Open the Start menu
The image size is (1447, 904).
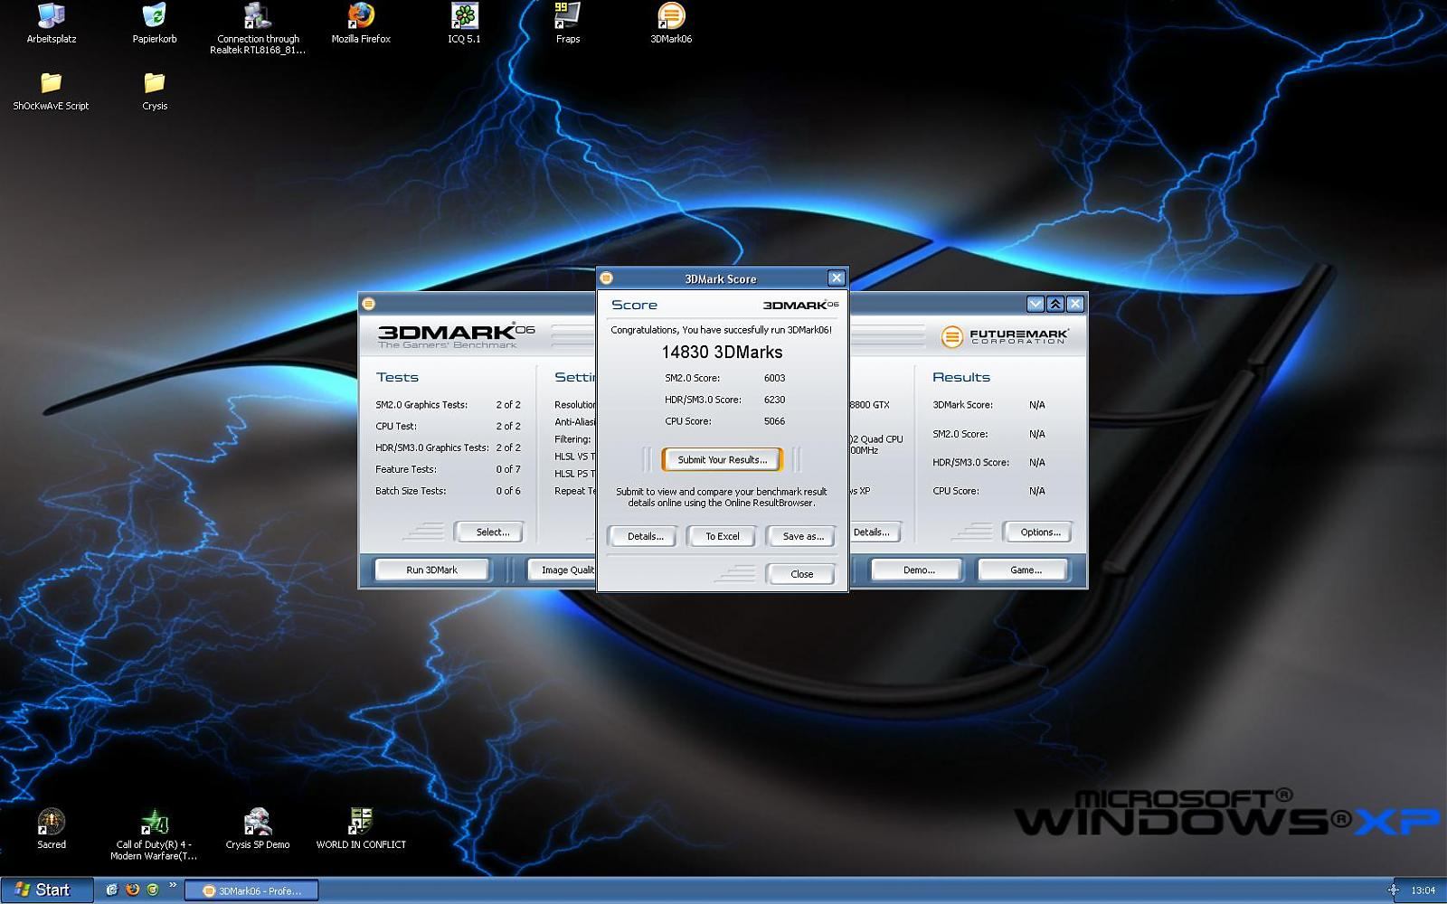46,890
